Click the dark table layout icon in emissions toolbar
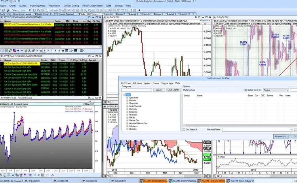297x183 pixels. pos(76,51)
